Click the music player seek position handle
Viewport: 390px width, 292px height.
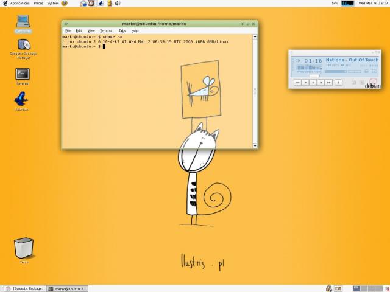pos(314,75)
